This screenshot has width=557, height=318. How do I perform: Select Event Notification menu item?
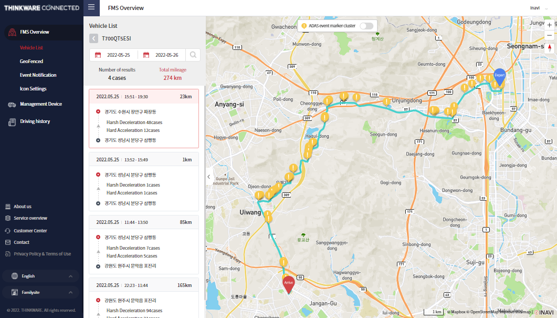point(38,75)
